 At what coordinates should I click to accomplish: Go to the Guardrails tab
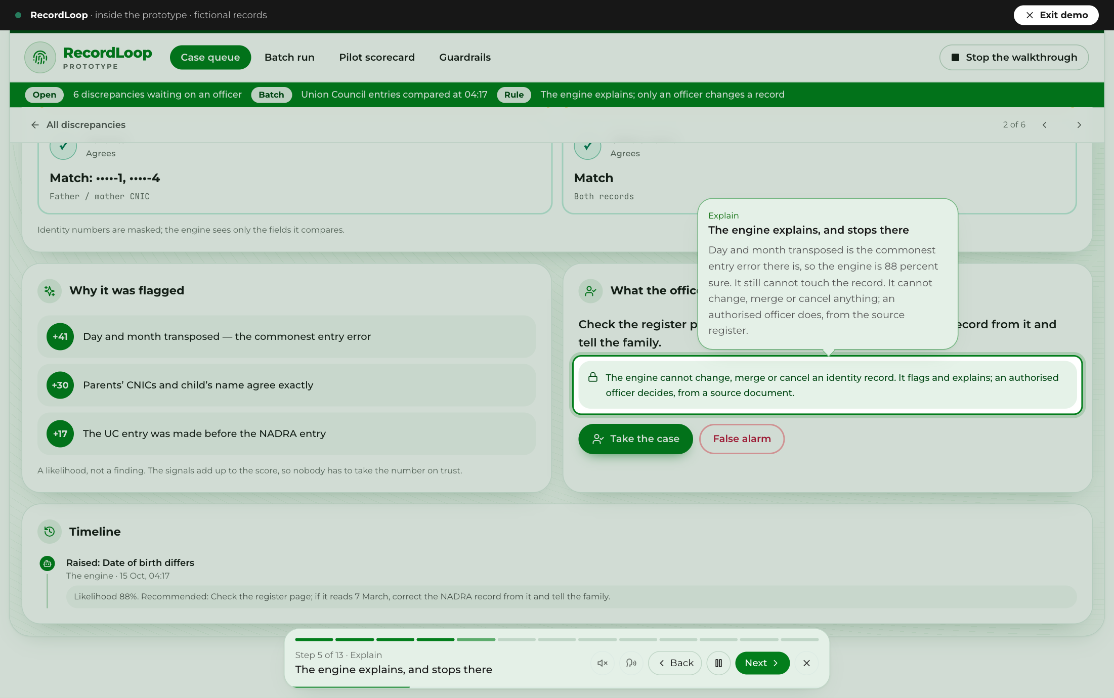pos(465,57)
